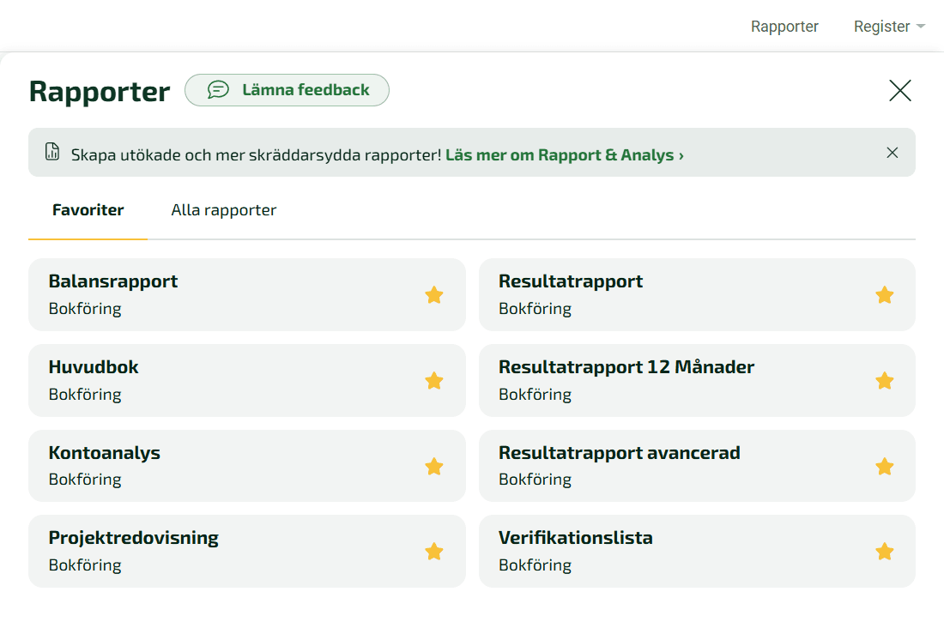Dismiss the Rapport & Analys info banner

coord(892,152)
